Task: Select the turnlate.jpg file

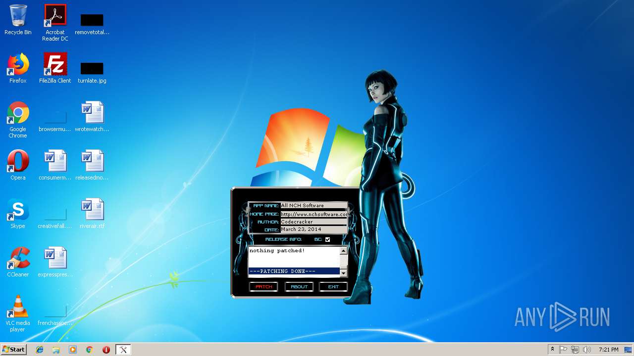Action: (92, 72)
